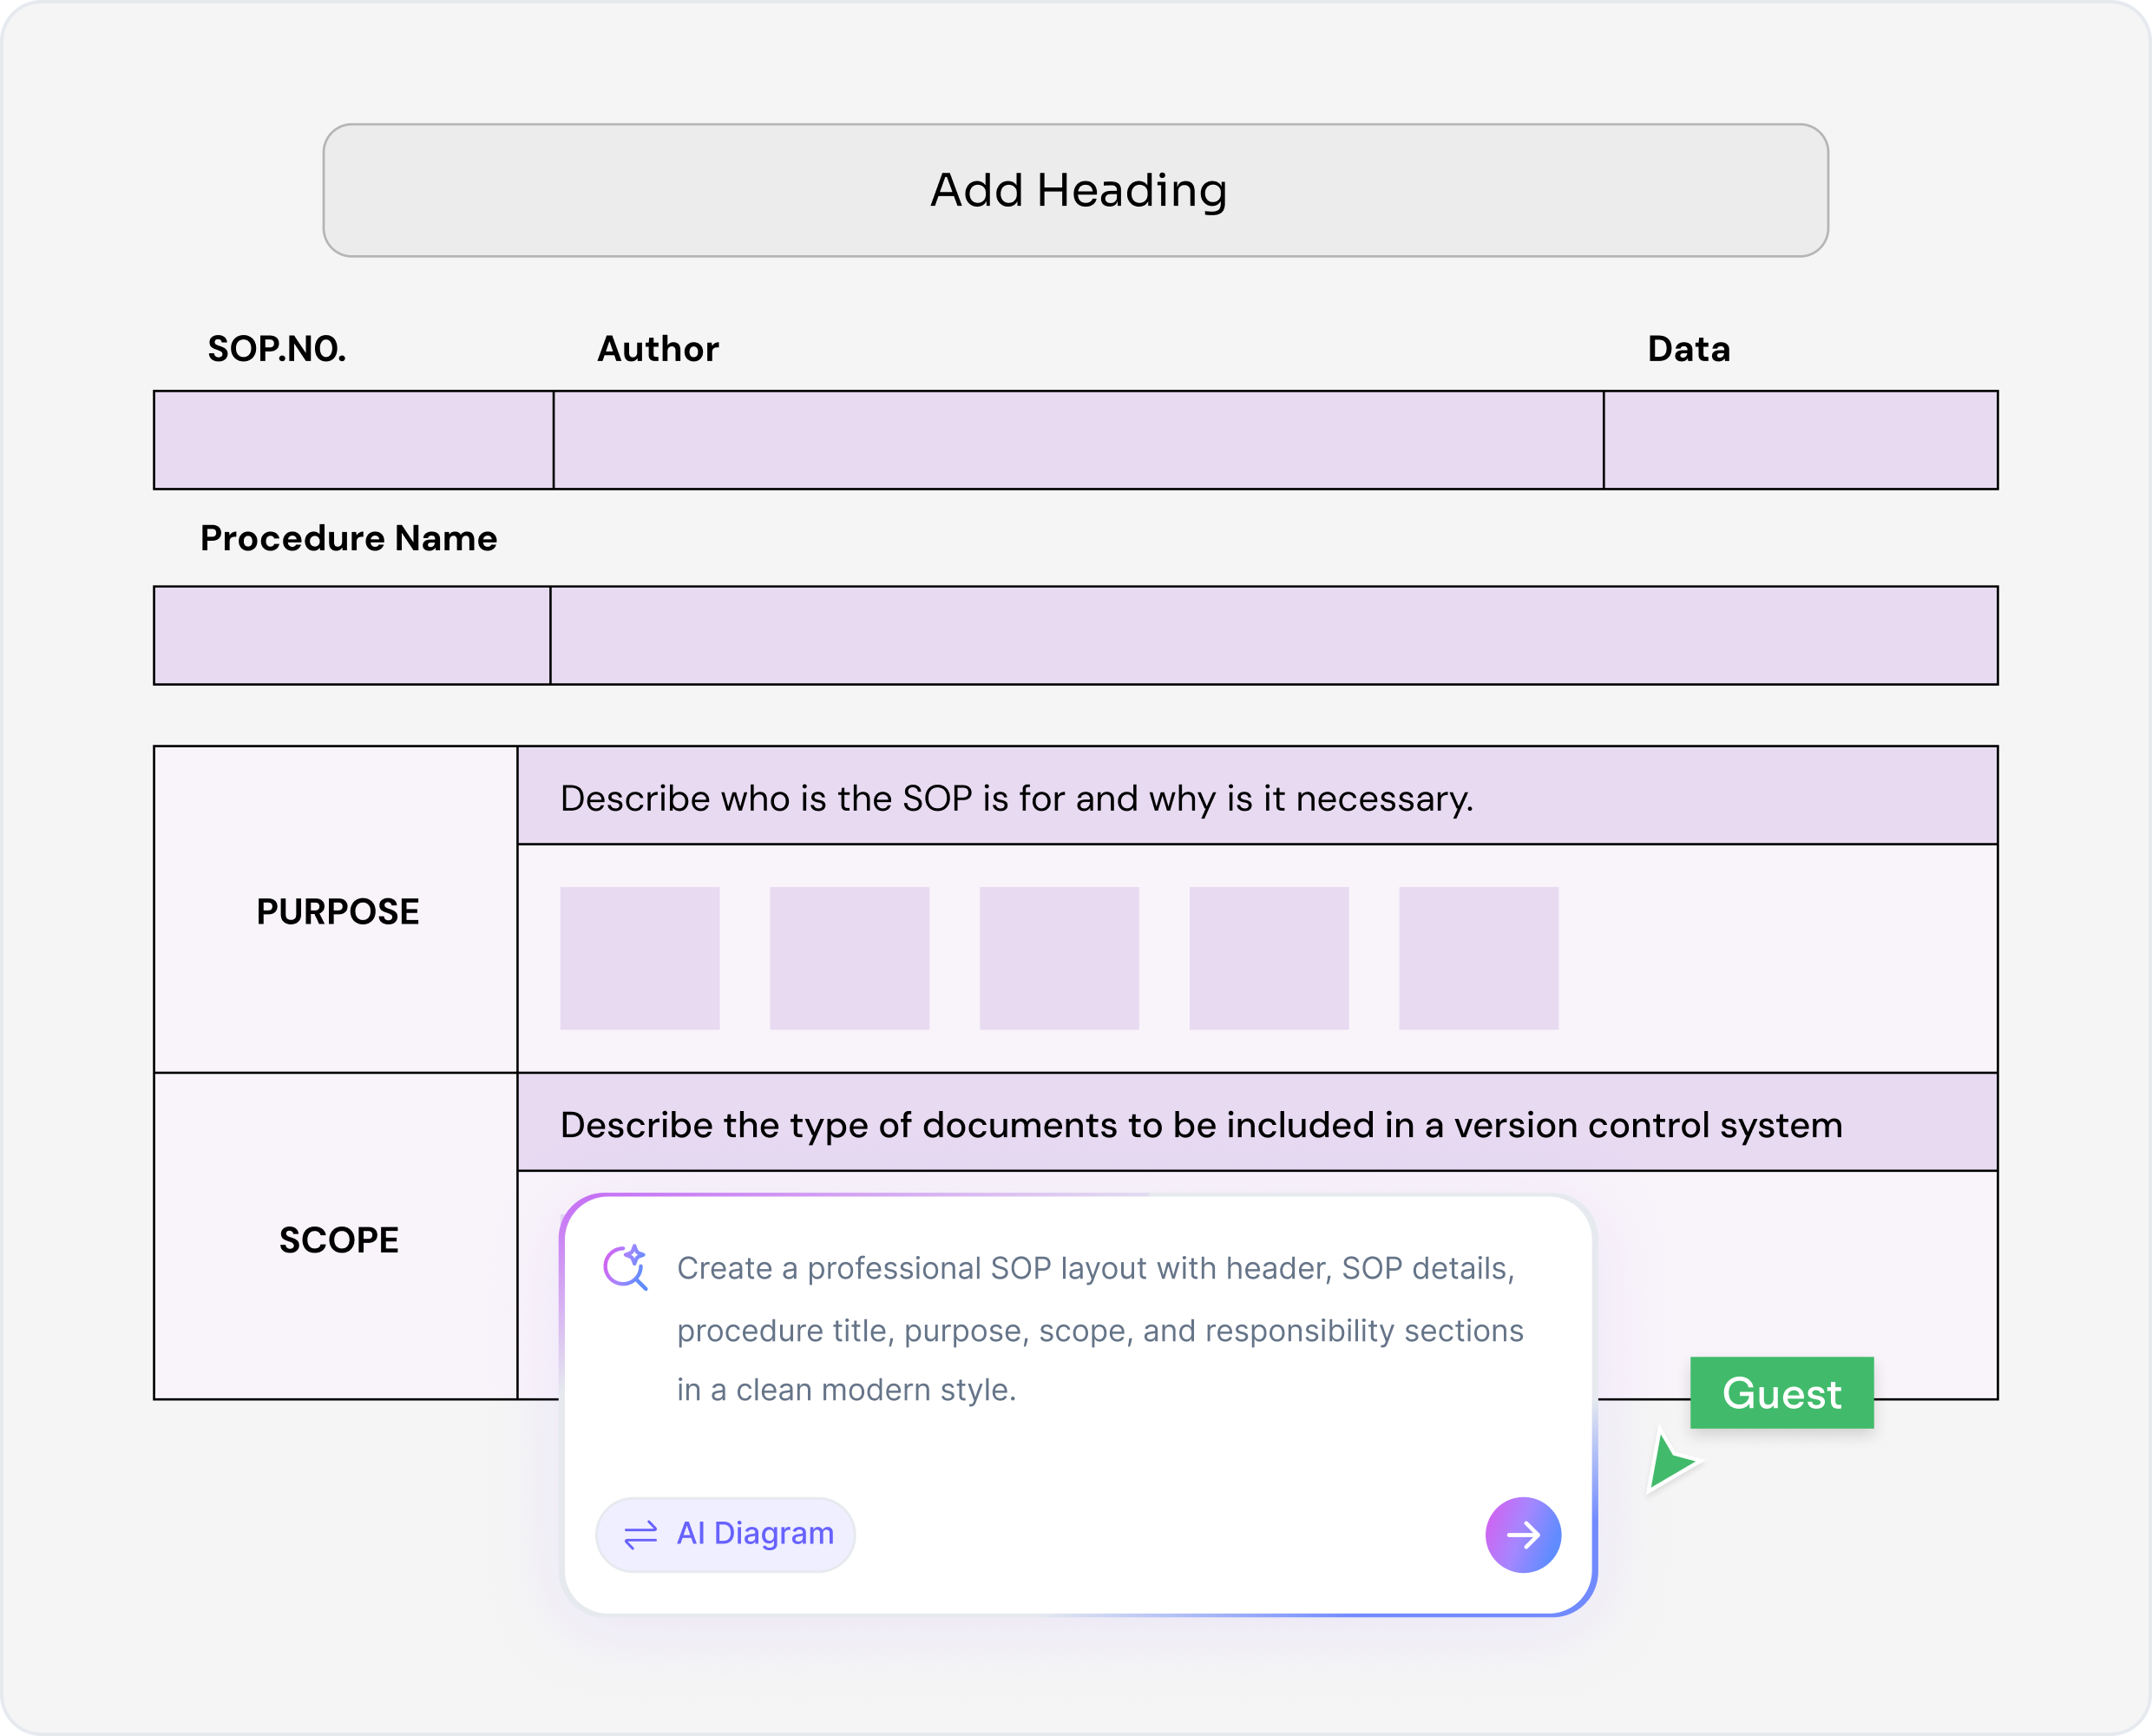
Task: Click the cell under SOP.NO.
Action: (x=354, y=440)
